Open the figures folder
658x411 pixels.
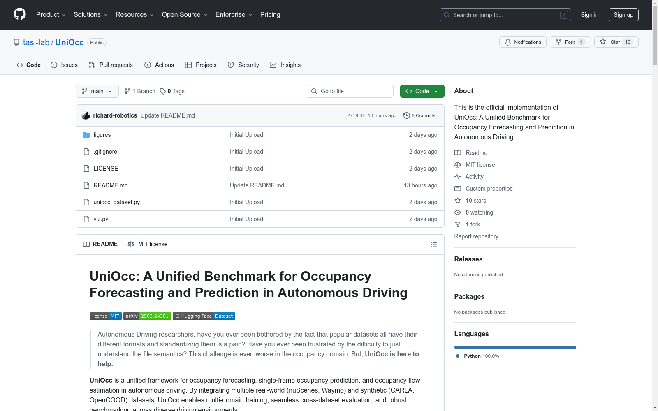[x=102, y=135]
